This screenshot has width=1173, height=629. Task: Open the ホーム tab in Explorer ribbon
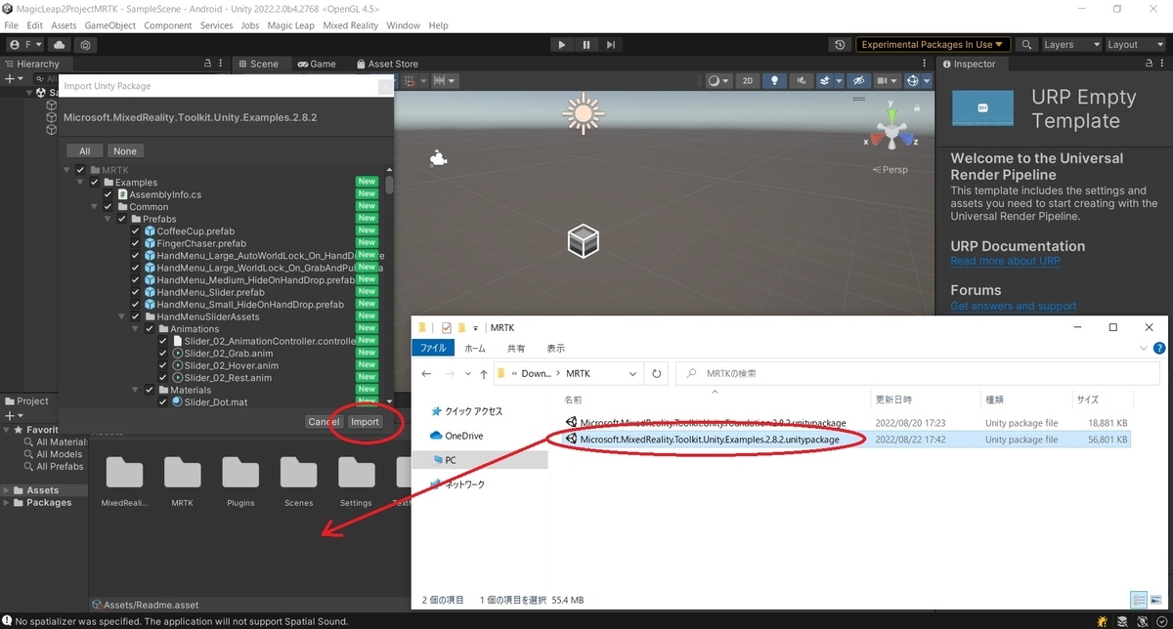[474, 348]
